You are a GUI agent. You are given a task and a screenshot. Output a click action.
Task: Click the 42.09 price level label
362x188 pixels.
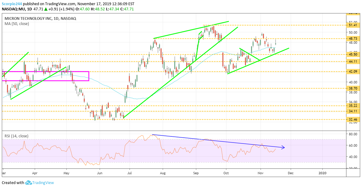coord(353,72)
